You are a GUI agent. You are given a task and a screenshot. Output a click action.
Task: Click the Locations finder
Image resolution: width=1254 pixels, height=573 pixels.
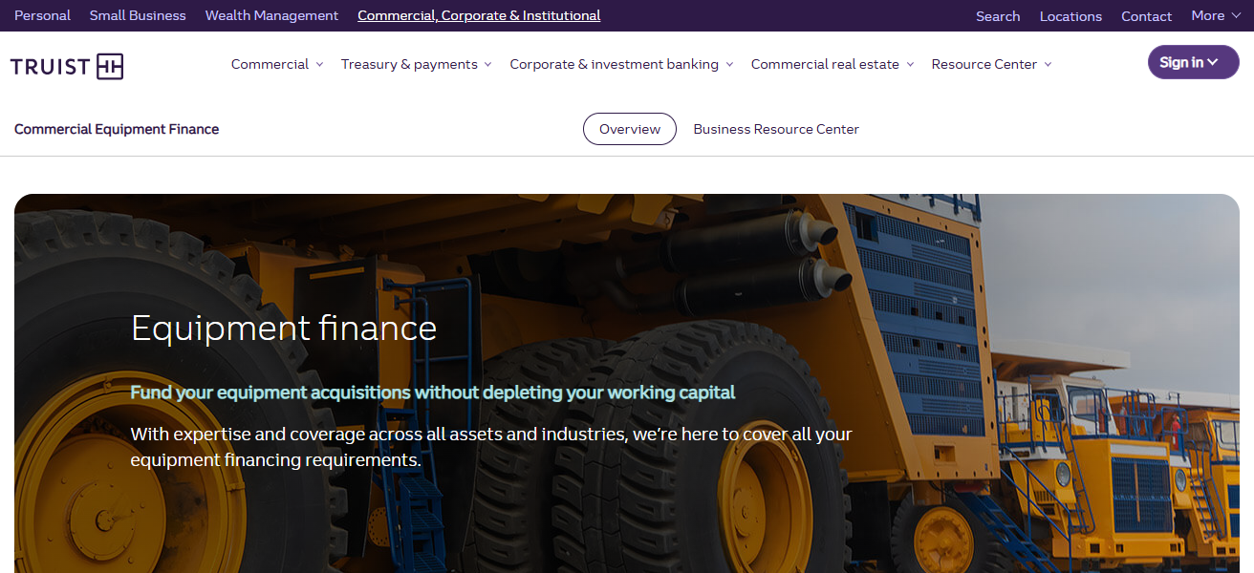(x=1070, y=15)
